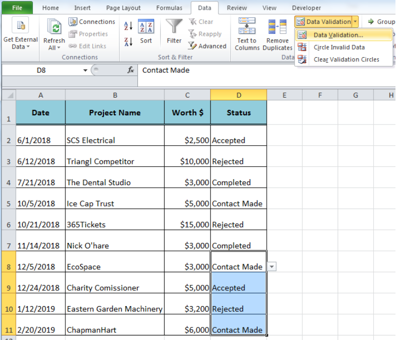Image resolution: width=397 pixels, height=340 pixels.
Task: Open the Advanced filter option
Action: point(207,46)
